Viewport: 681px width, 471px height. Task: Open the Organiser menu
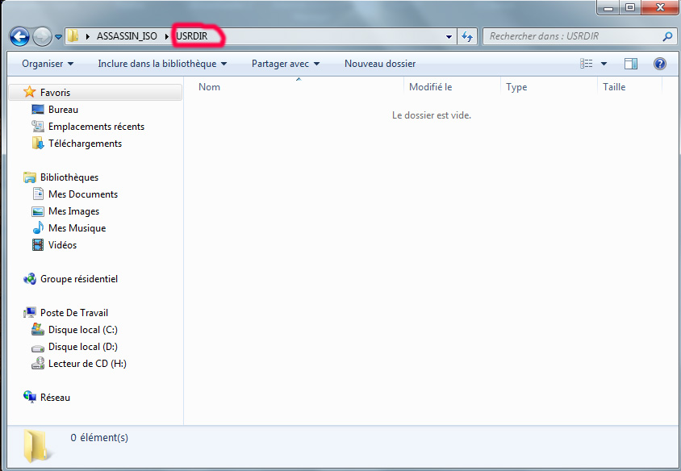tap(48, 64)
